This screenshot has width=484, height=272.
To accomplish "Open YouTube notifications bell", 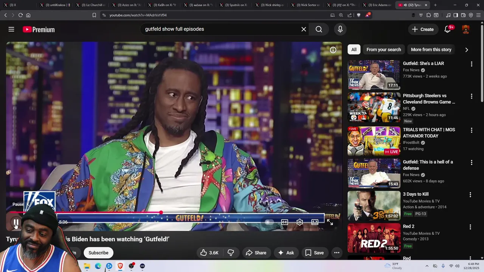I will point(448,29).
